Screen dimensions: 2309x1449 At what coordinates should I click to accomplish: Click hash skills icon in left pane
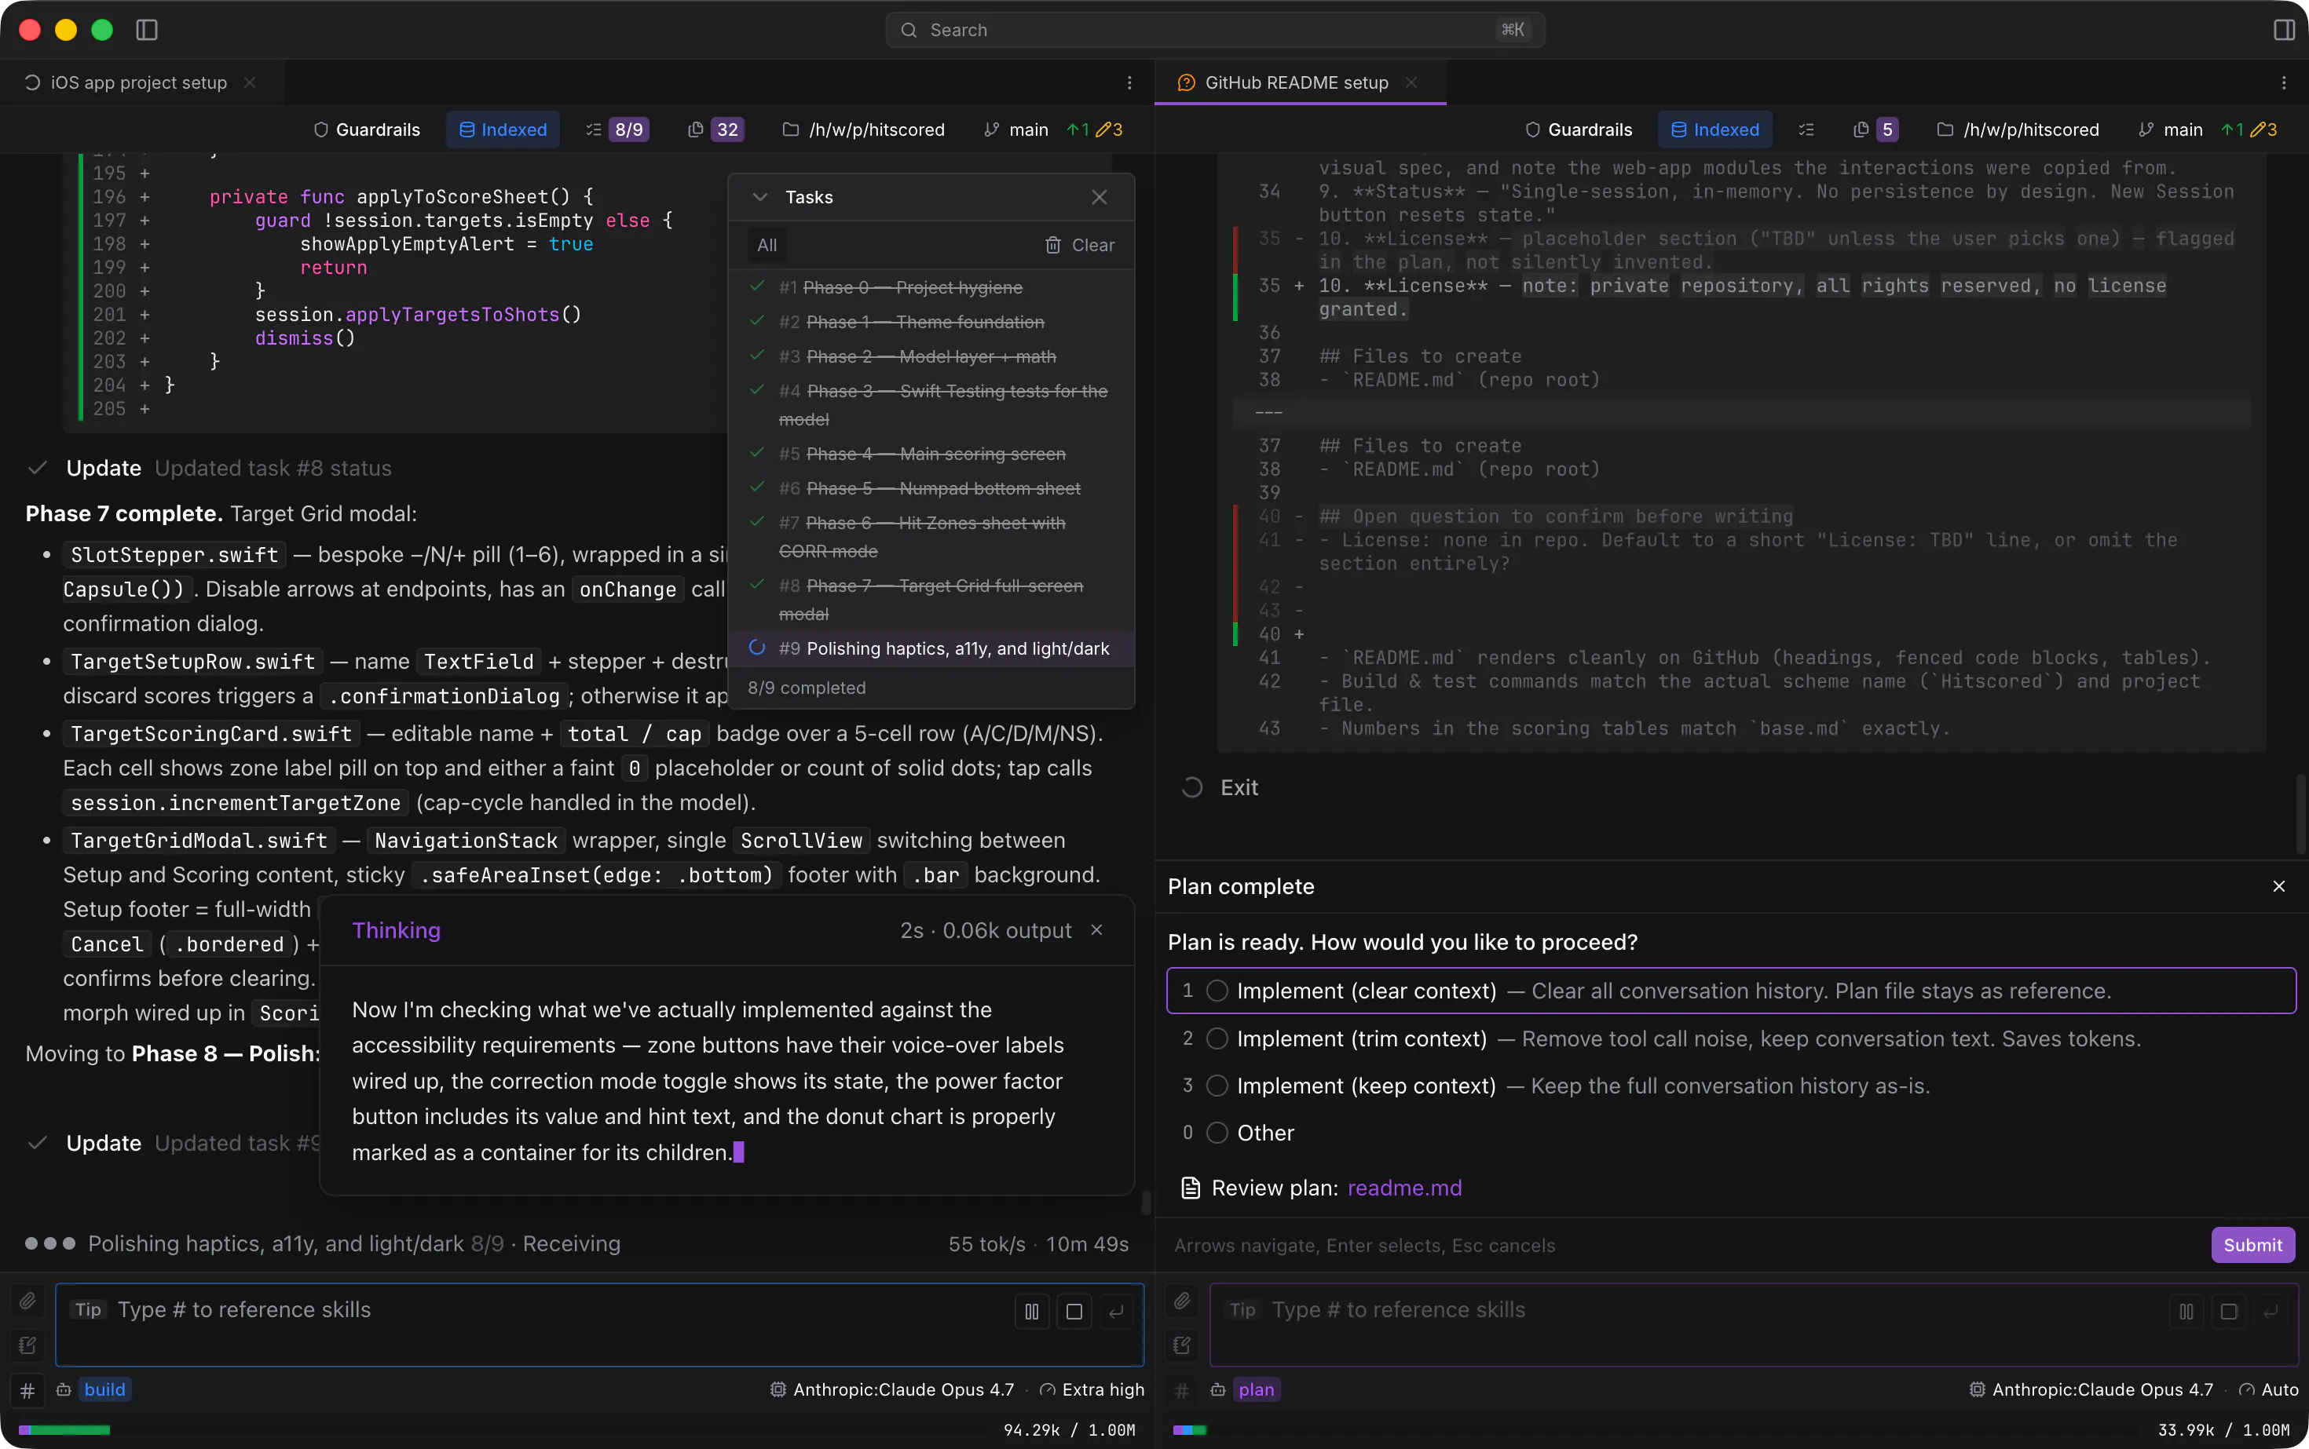(27, 1389)
